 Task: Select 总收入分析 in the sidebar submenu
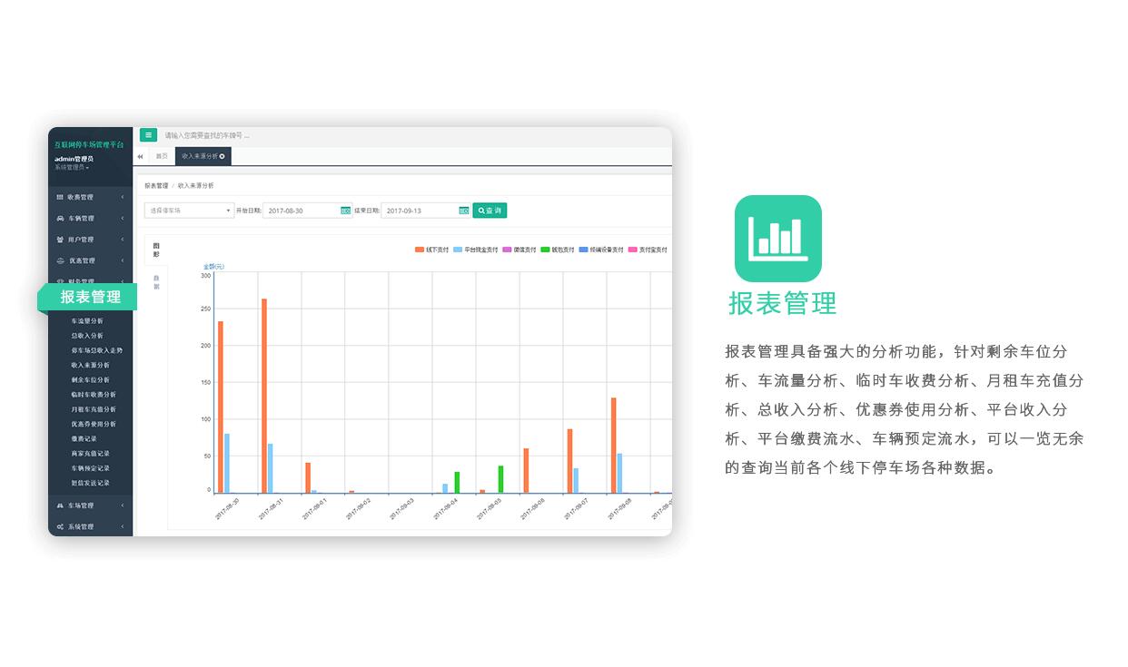87,336
